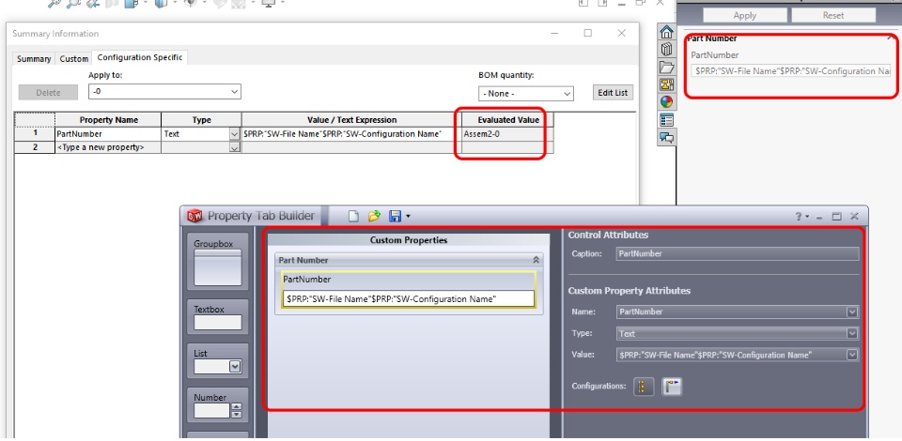Click the Value / Text Expression column header
The height and width of the screenshot is (441, 902).
(351, 120)
